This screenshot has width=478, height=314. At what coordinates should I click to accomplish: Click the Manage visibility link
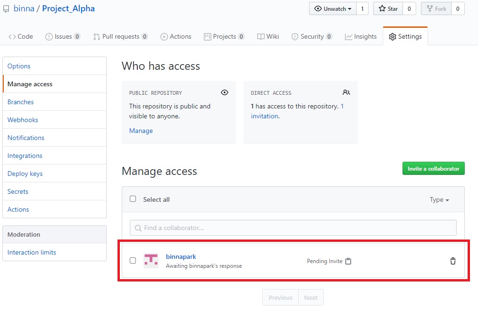click(141, 131)
